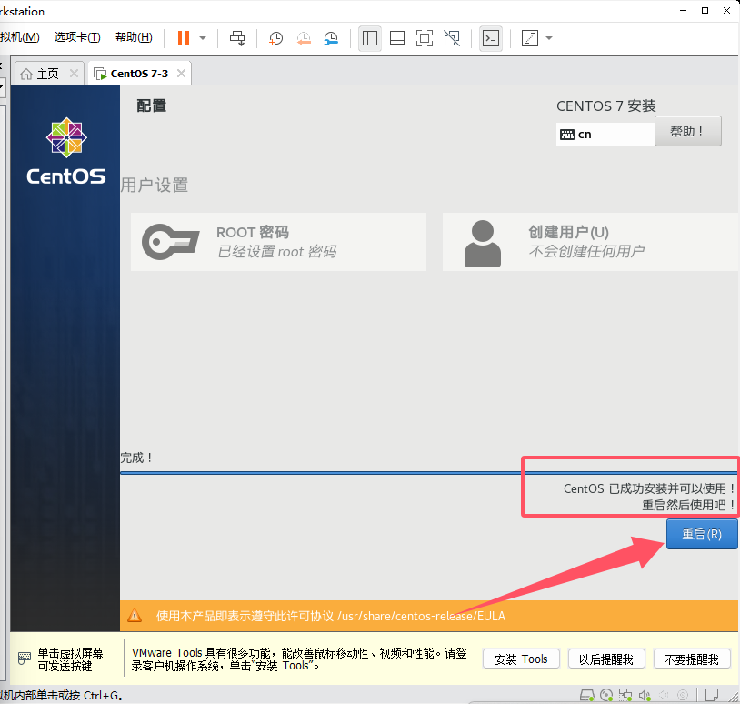Click the user avatar icon

[x=483, y=244]
